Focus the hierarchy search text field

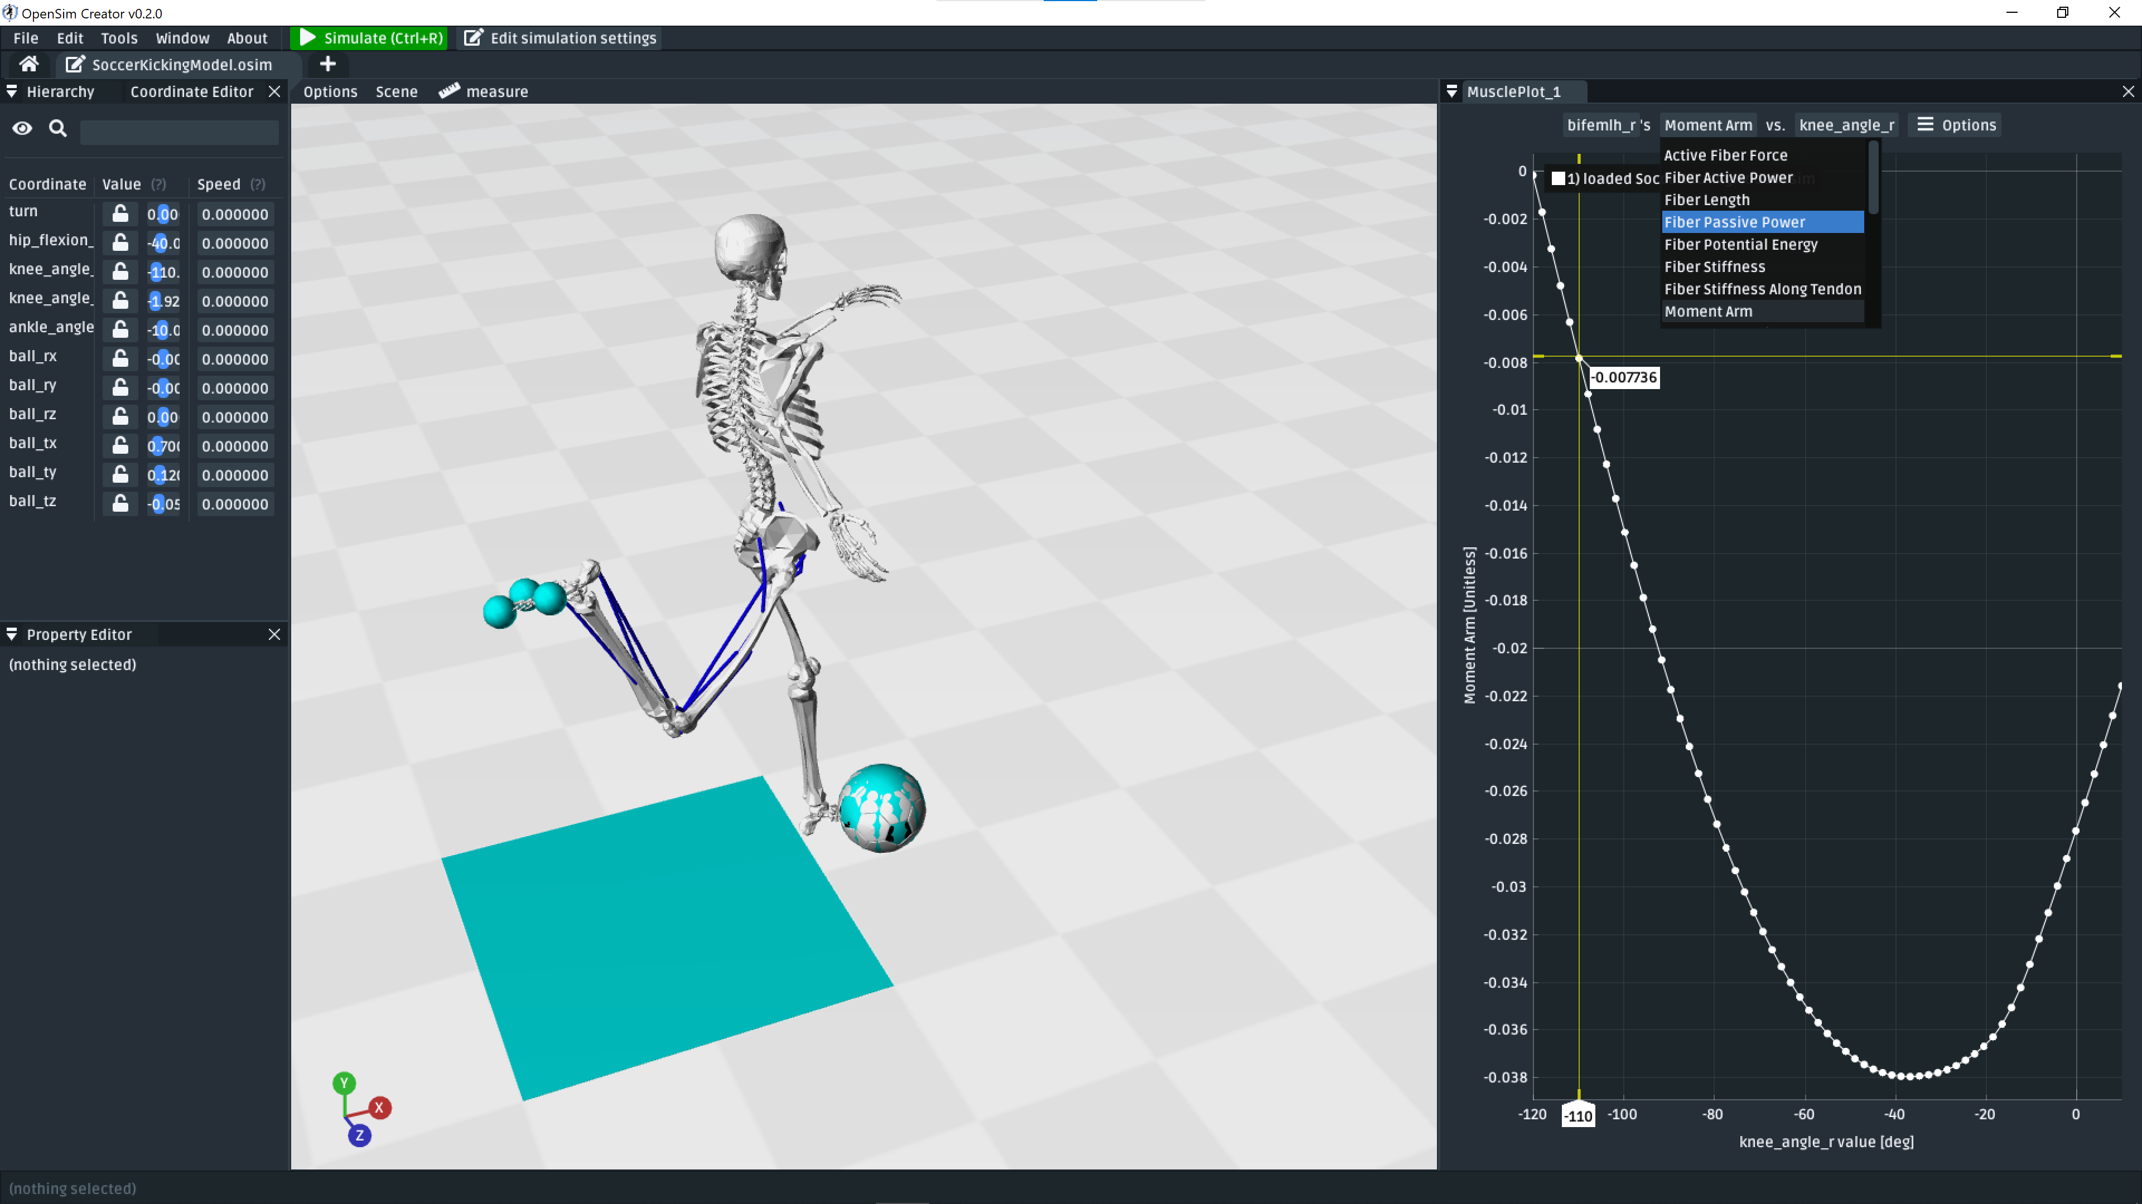coord(178,130)
